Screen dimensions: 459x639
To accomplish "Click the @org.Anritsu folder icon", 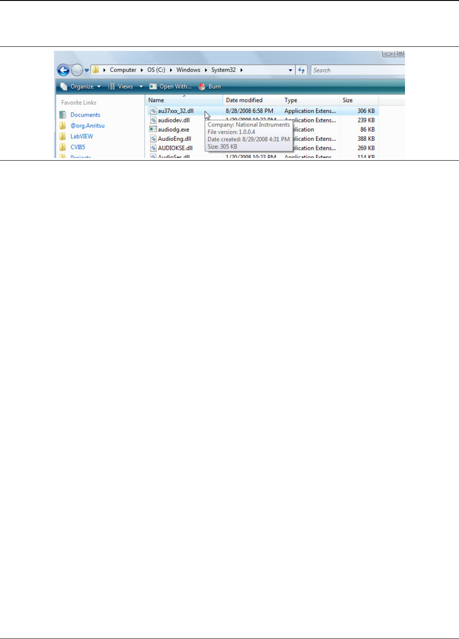I will click(63, 126).
